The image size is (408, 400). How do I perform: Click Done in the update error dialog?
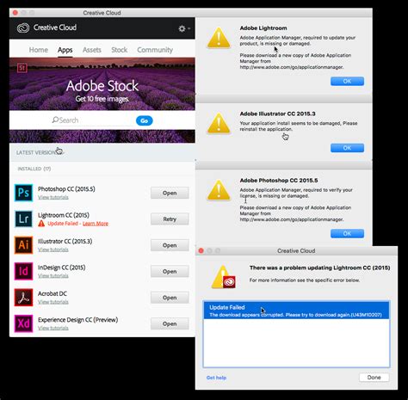(x=374, y=378)
